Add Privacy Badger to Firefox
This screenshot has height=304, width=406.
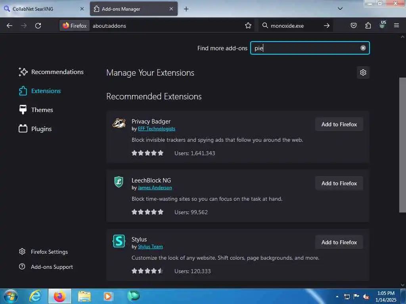339,124
